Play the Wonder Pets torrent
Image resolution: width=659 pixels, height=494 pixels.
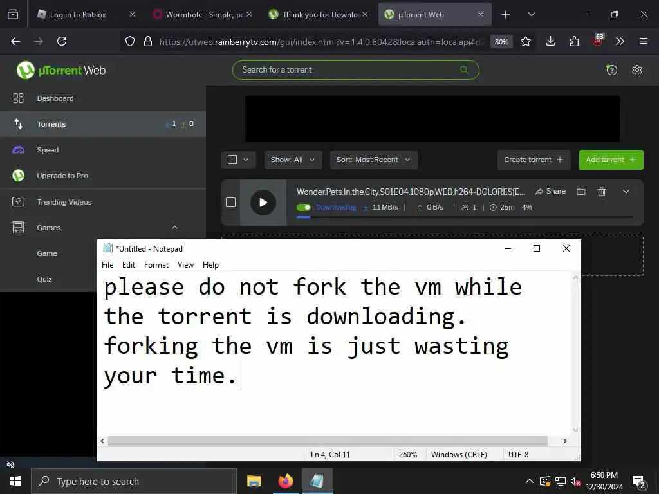[x=263, y=203]
